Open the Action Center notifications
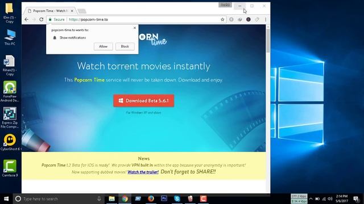 [357, 199]
